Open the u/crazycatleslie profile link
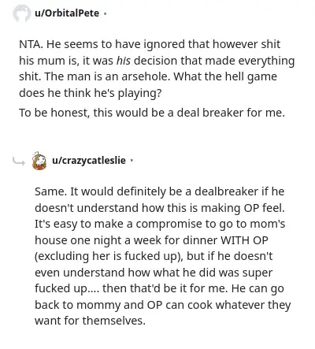The width and height of the screenshot is (315, 349). tap(89, 160)
